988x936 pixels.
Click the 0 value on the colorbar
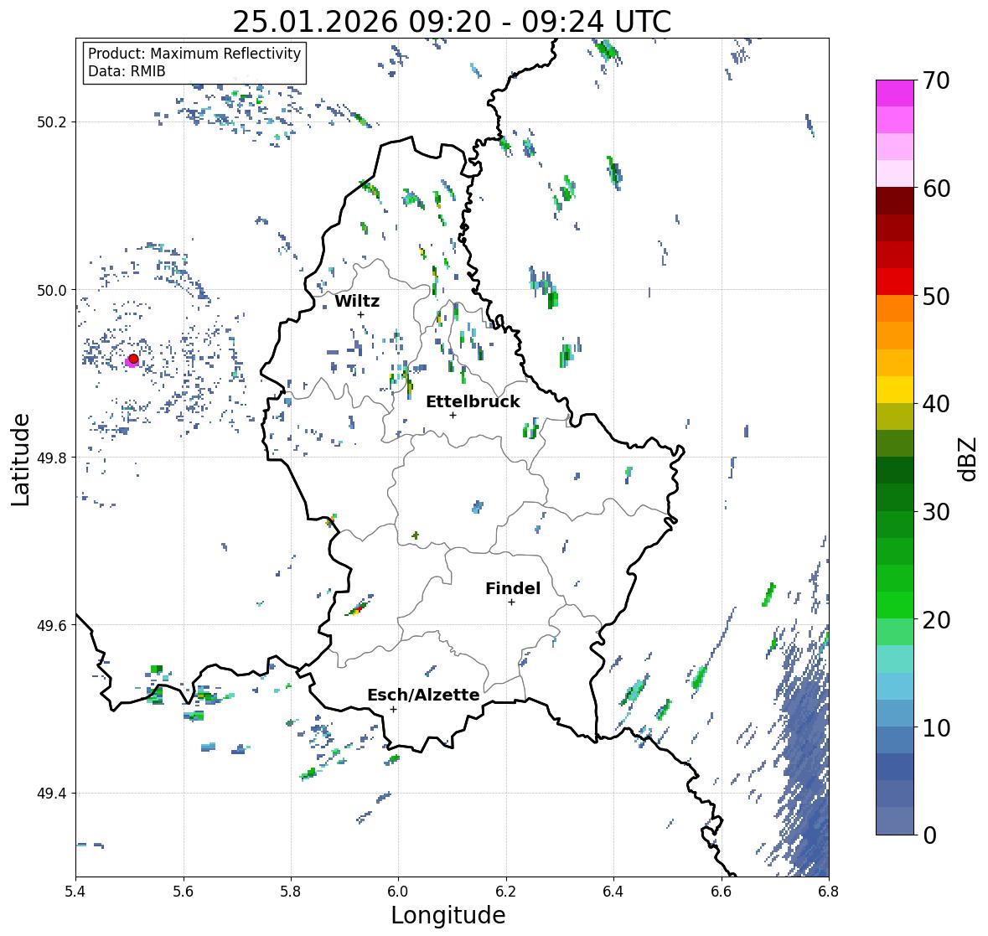click(930, 835)
